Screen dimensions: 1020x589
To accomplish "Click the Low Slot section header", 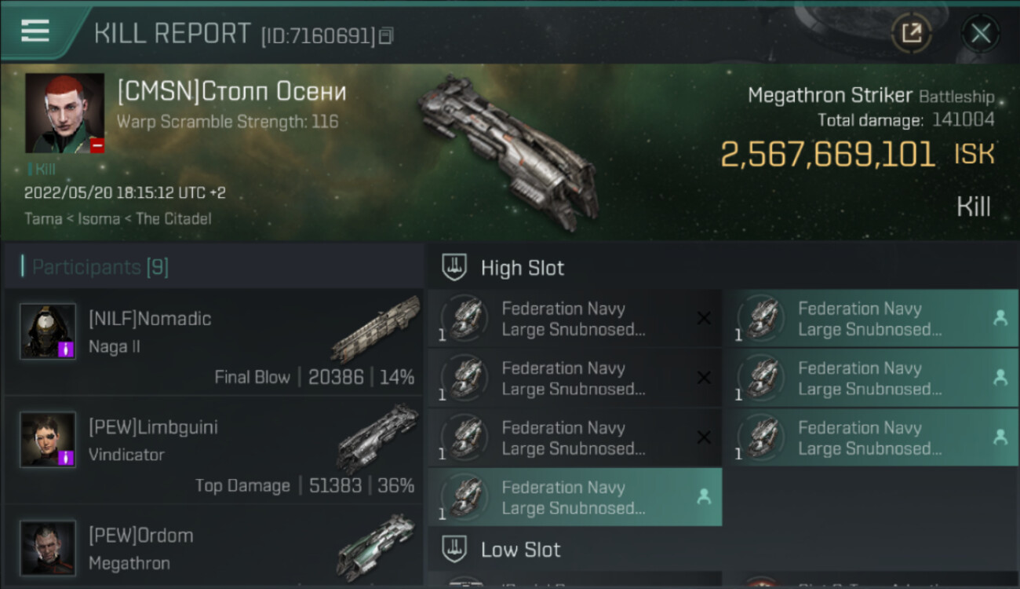I will point(520,550).
